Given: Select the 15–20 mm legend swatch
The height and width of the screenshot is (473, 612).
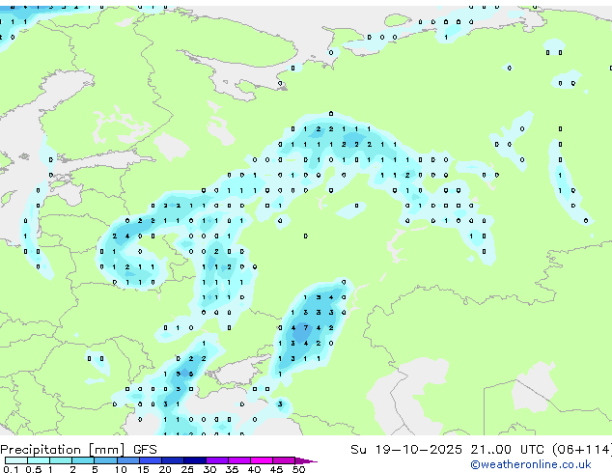Looking at the screenshot, I should pos(151,460).
